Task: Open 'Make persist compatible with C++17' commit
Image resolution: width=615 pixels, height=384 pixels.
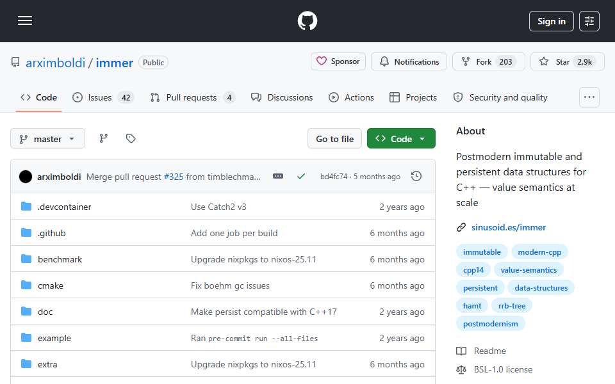Action: [263, 312]
